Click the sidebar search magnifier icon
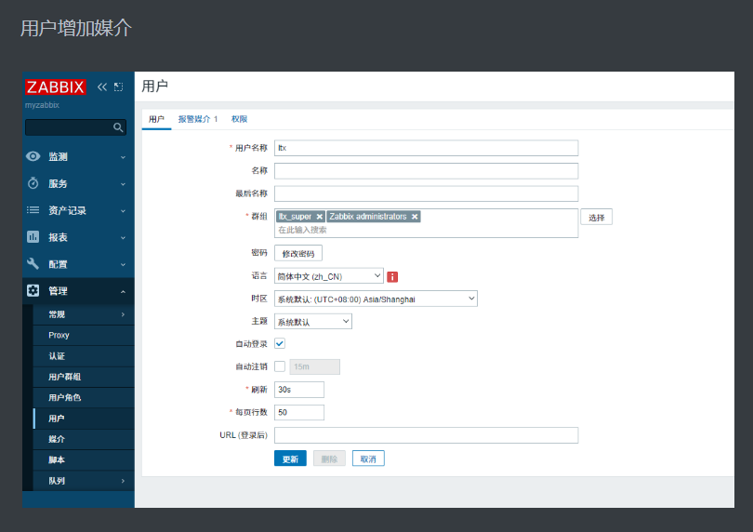 click(118, 127)
